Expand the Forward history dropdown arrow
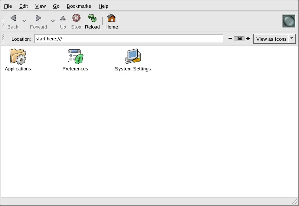Viewport: 299px width, 206px height. (53, 21)
